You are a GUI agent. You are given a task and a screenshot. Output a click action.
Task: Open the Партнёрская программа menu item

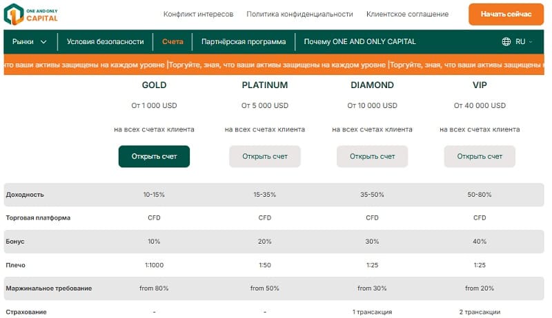(x=244, y=42)
